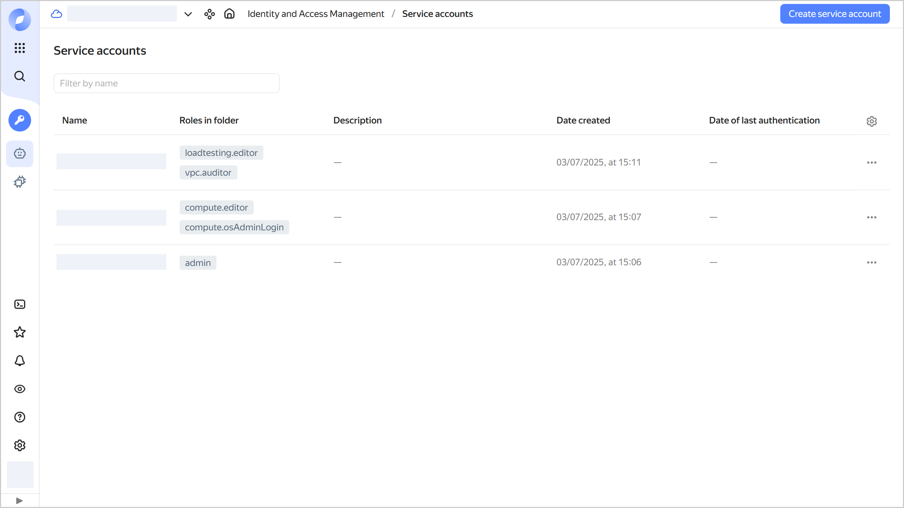Open the notifications bell icon
Screen dimensions: 904x508
[x=19, y=361]
